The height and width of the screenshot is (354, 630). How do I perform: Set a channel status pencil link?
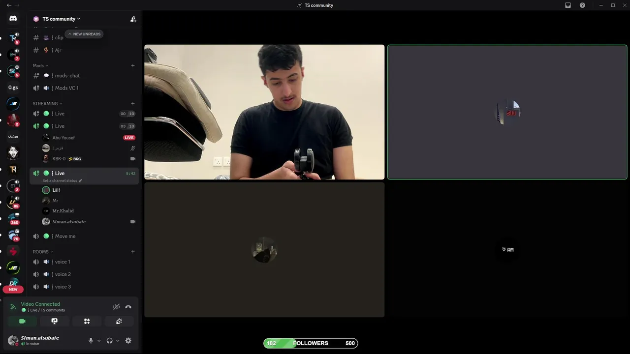tap(62, 180)
